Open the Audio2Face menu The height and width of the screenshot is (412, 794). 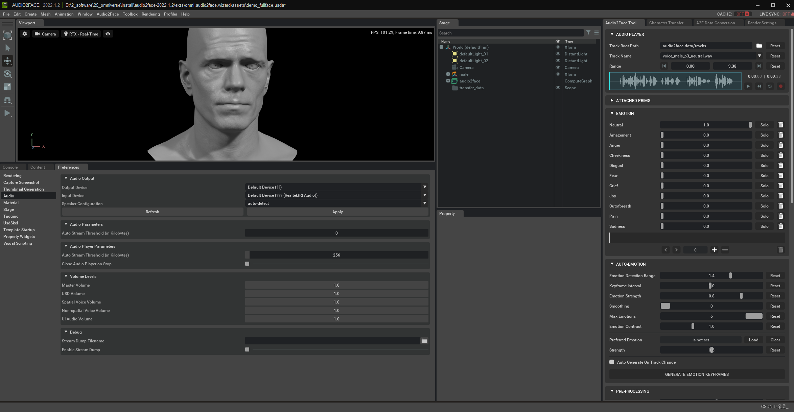(x=108, y=14)
